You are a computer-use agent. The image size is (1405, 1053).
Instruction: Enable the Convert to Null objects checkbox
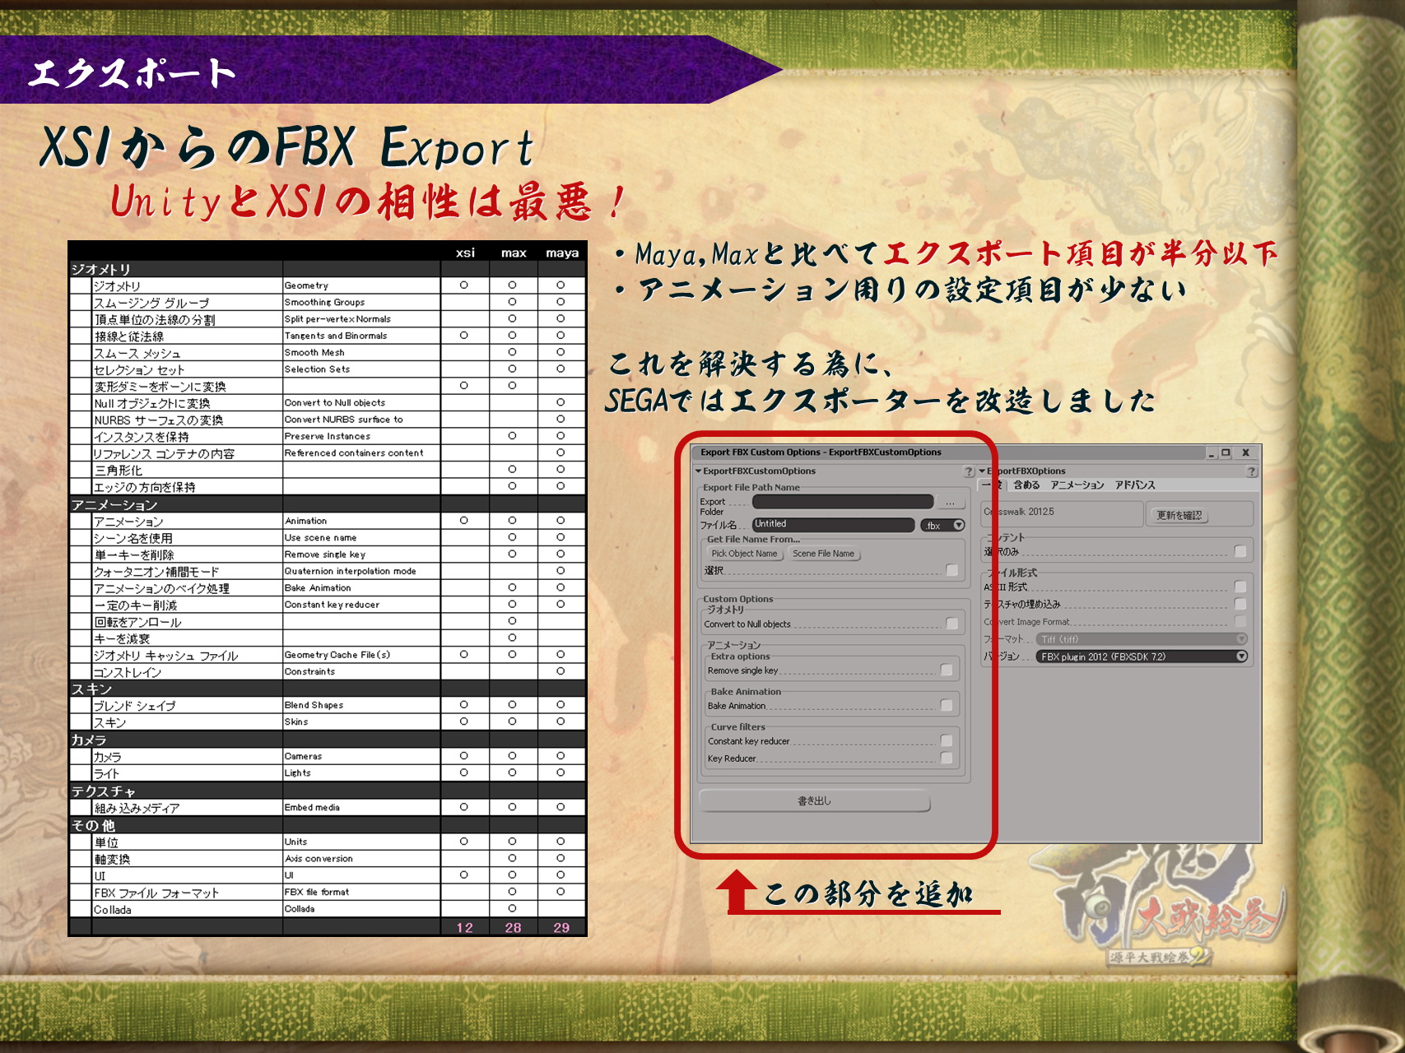[x=952, y=624]
